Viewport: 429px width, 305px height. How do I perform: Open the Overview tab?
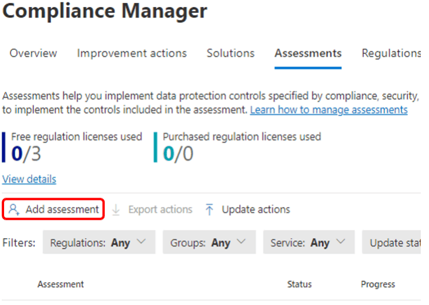pos(33,53)
